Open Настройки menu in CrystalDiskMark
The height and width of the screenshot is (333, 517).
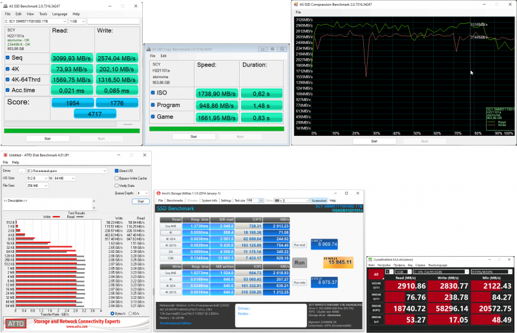pos(384,265)
